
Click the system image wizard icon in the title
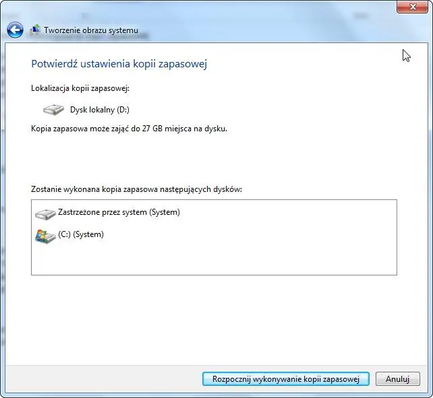pyautogui.click(x=34, y=30)
